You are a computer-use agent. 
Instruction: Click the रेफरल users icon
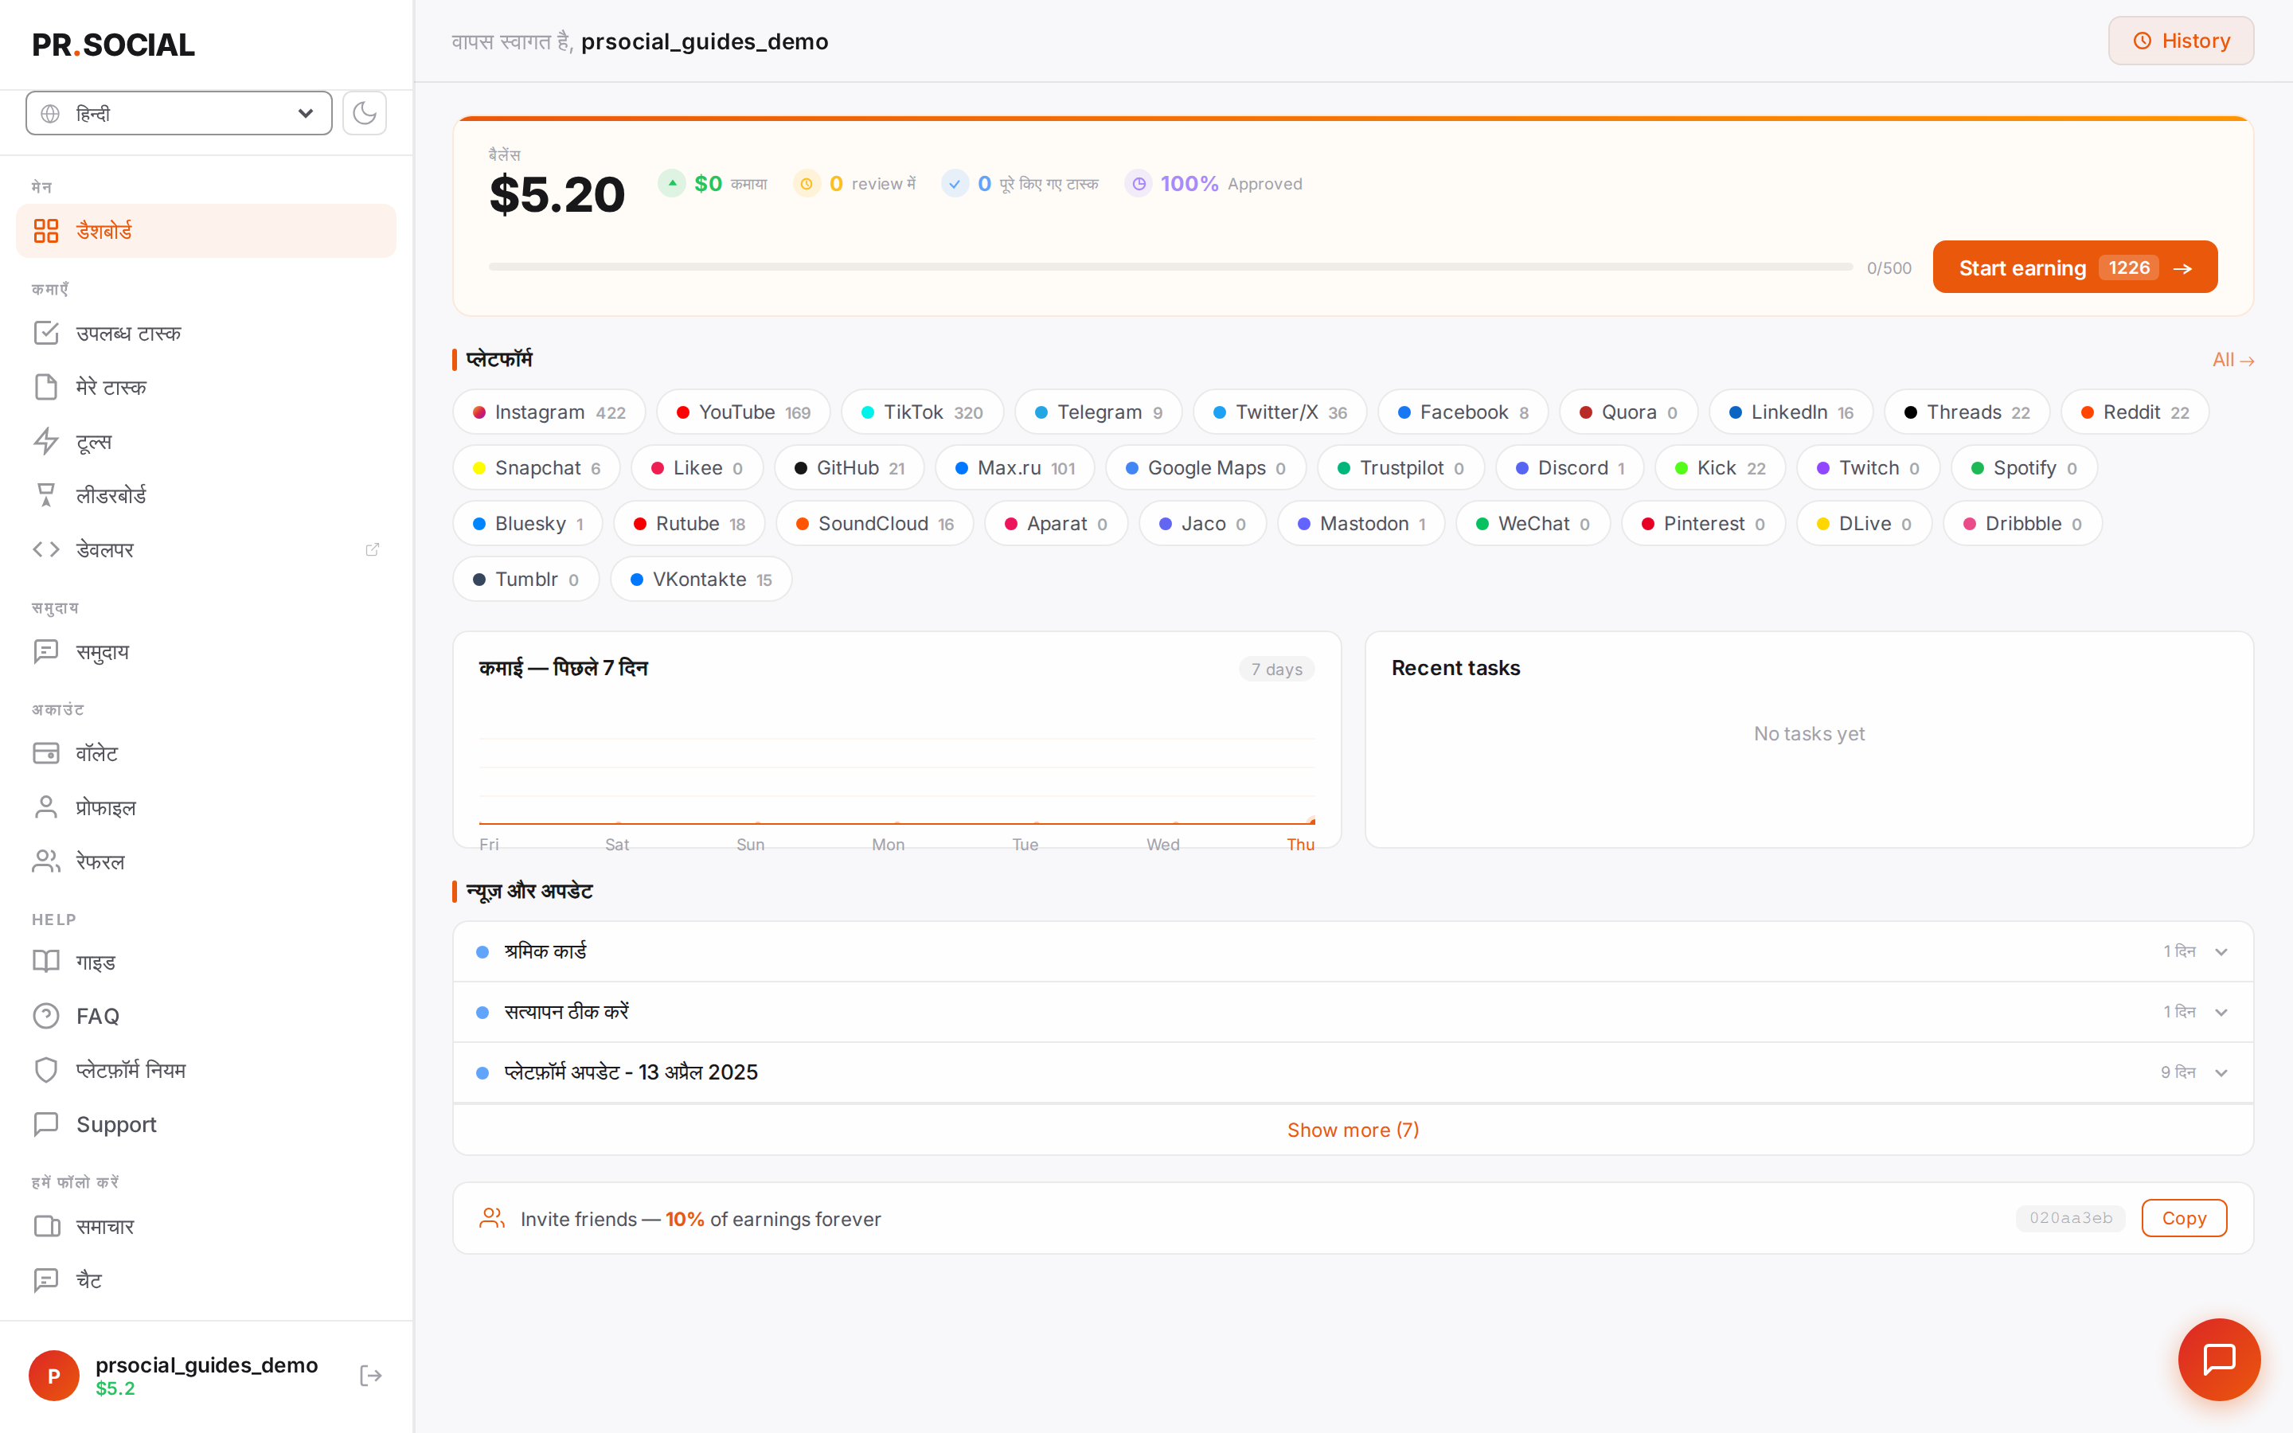pyautogui.click(x=45, y=861)
